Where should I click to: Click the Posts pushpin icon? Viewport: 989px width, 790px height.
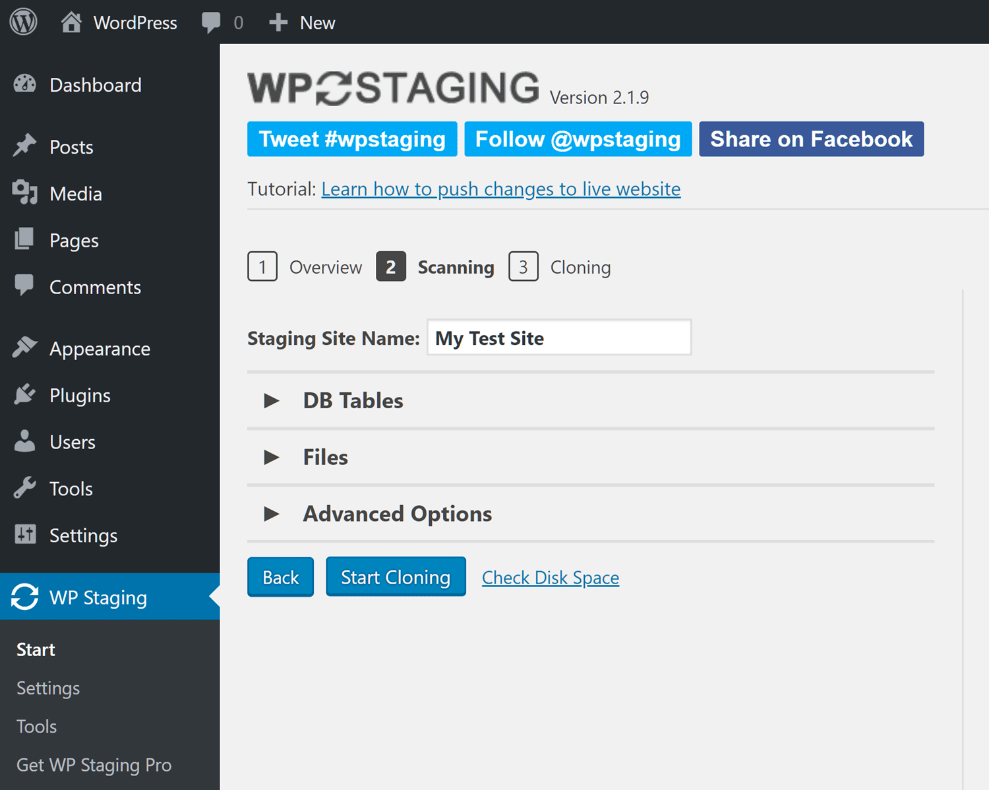tap(25, 146)
